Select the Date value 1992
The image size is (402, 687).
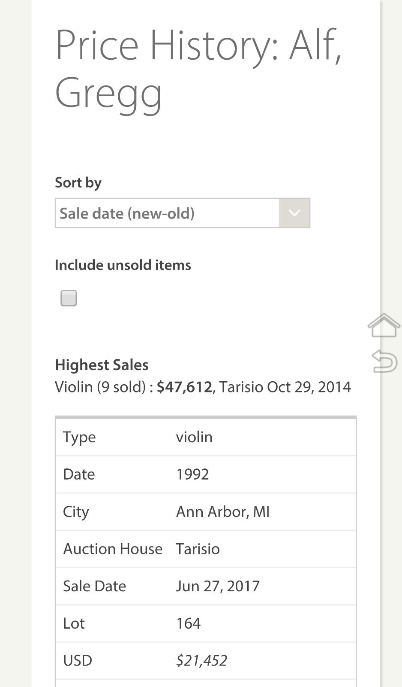click(x=192, y=474)
